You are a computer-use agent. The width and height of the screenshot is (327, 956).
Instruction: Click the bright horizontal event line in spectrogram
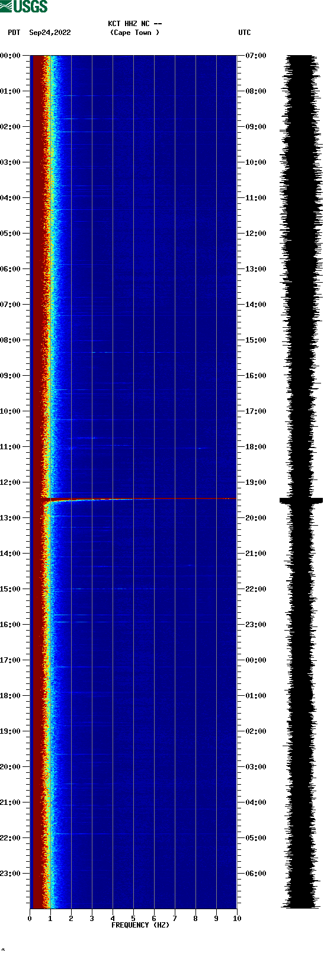click(x=139, y=499)
